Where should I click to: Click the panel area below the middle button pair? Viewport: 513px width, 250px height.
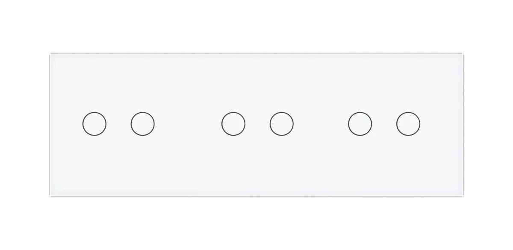pyautogui.click(x=257, y=166)
